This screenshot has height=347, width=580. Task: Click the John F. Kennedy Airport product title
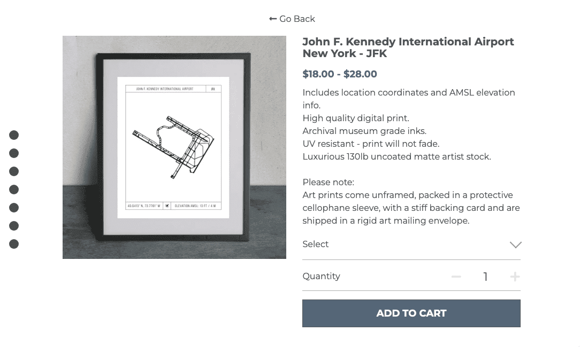408,48
